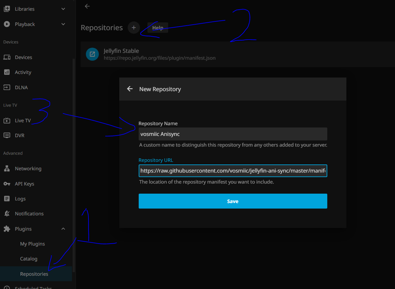
Task: Open the API Keys page
Action: point(24,184)
